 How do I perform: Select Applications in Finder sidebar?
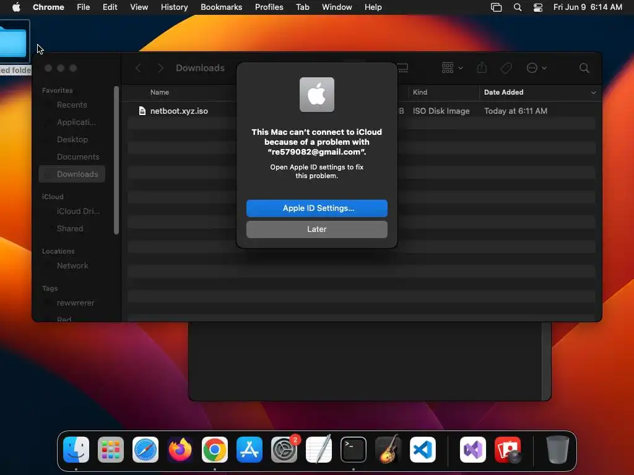coord(72,122)
